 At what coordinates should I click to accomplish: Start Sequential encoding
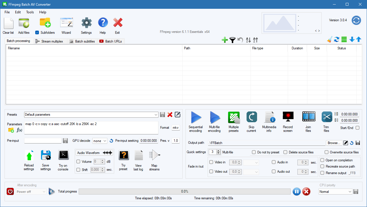(x=196, y=117)
